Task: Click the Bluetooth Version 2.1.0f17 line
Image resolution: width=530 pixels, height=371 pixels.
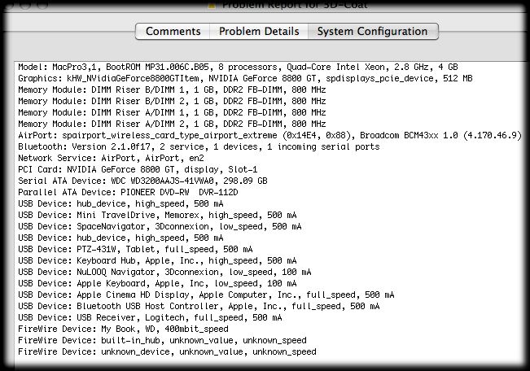Action: click(x=199, y=147)
